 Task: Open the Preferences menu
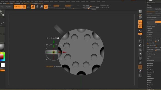pyautogui.click(x=62, y=1)
